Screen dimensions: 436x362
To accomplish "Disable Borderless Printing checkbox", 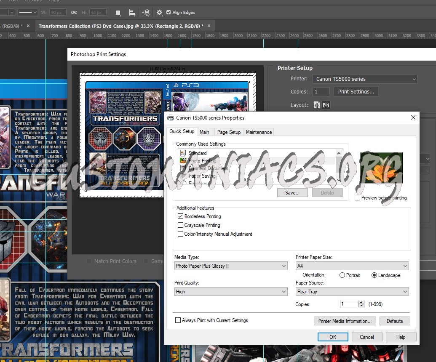I will pos(180,216).
